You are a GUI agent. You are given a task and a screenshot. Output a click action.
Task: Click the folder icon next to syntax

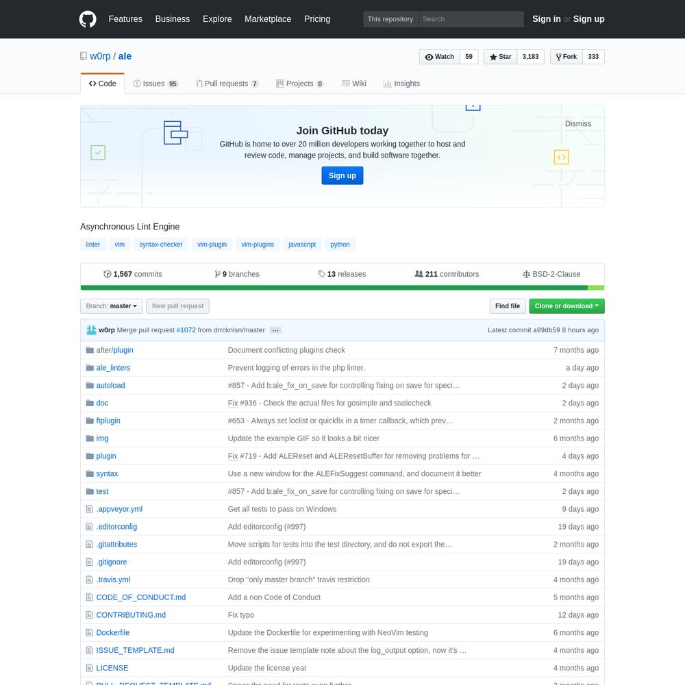tap(90, 473)
